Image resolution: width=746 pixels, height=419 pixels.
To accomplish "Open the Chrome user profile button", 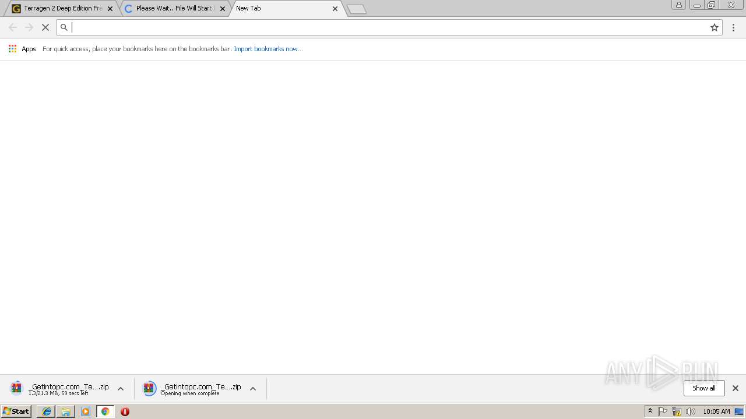I will [679, 5].
